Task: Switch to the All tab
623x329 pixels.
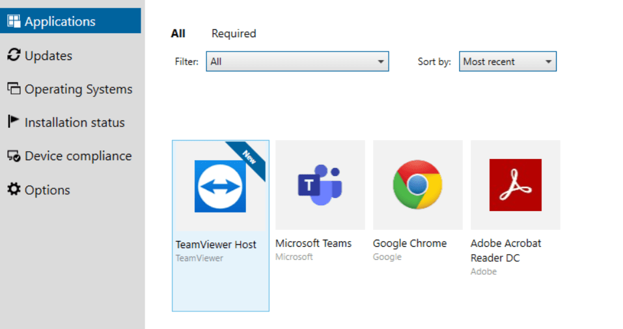Action: pyautogui.click(x=178, y=33)
